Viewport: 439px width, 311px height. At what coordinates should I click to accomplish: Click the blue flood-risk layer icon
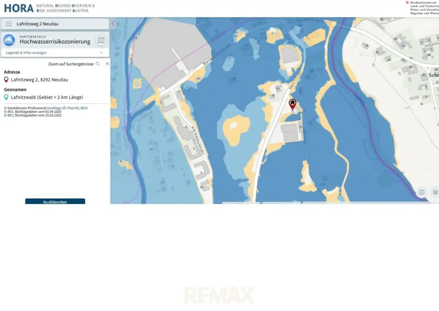tap(9, 40)
